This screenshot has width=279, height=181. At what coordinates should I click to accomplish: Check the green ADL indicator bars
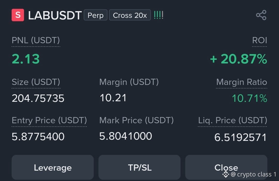[159, 15]
